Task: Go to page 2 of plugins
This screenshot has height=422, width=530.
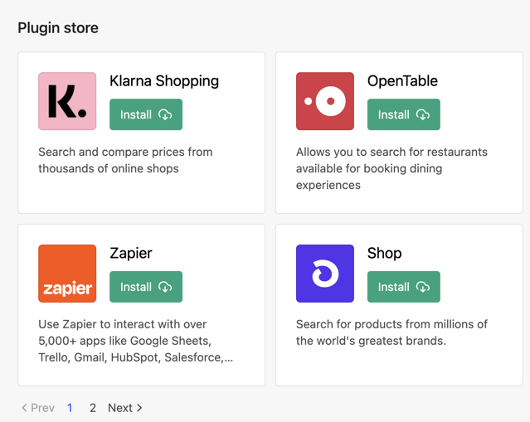Action: point(93,408)
